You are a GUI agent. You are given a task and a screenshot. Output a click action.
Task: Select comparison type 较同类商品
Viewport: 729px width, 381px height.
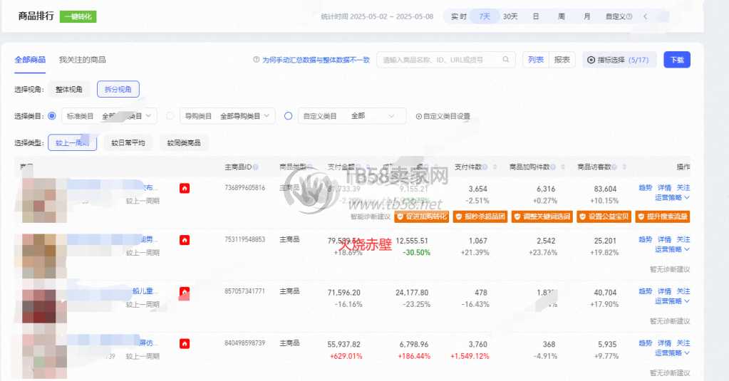[x=184, y=142]
